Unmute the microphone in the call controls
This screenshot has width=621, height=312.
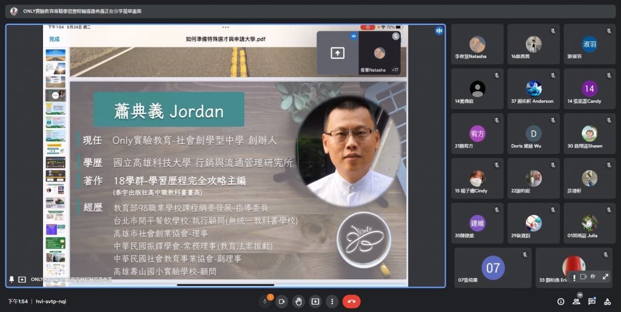265,301
